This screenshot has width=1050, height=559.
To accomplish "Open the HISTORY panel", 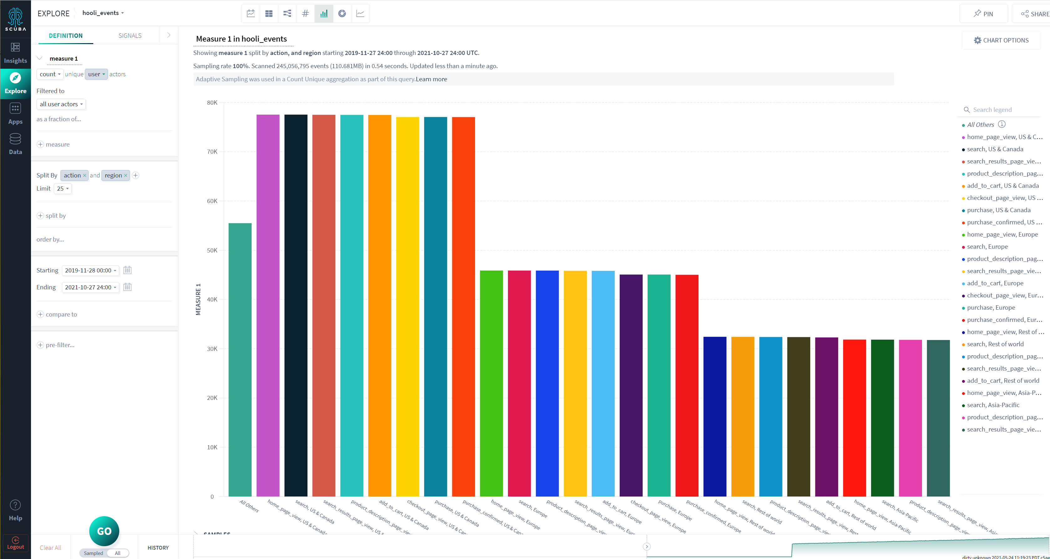I will 158,548.
